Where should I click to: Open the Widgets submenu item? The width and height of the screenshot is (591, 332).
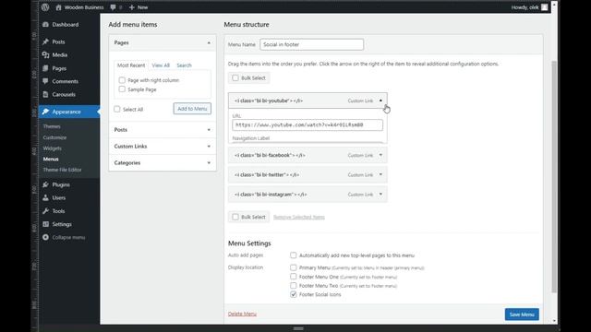[52, 148]
